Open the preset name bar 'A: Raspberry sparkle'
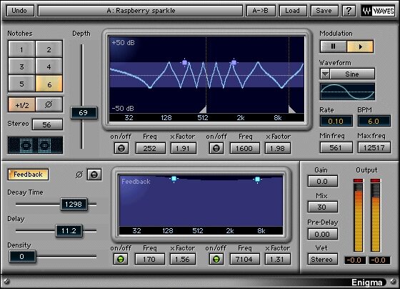This screenshot has height=289, width=400. pyautogui.click(x=140, y=11)
